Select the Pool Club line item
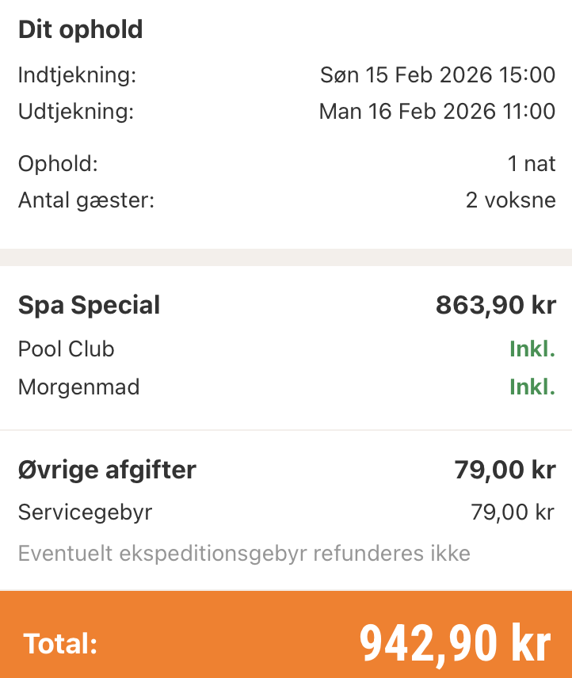Viewport: 572px width, 678px height. click(x=66, y=349)
